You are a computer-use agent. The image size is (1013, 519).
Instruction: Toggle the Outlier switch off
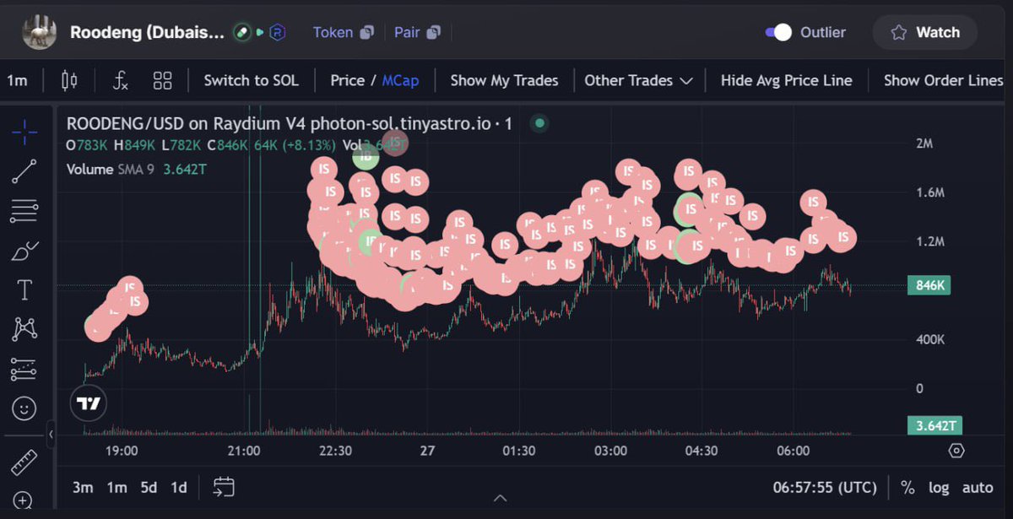click(x=777, y=31)
